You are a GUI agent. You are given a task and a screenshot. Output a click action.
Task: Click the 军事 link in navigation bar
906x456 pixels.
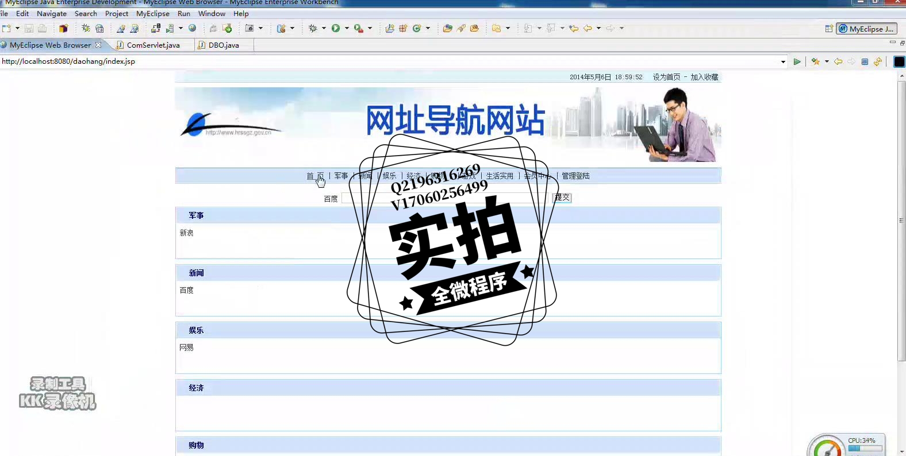click(x=341, y=176)
